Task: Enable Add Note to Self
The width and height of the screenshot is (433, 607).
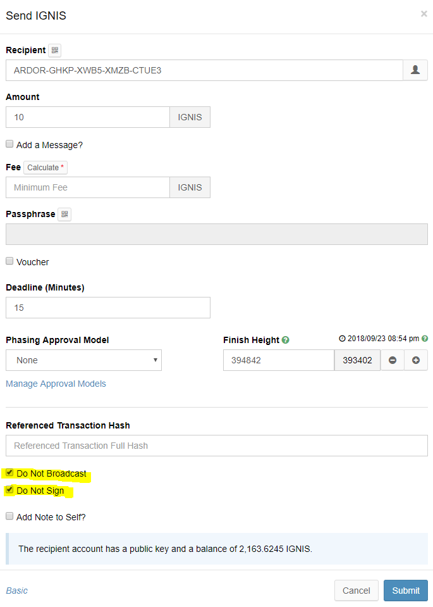Action: click(x=9, y=516)
